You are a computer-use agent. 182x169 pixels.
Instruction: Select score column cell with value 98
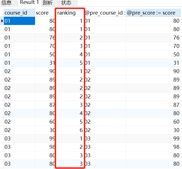45,147
